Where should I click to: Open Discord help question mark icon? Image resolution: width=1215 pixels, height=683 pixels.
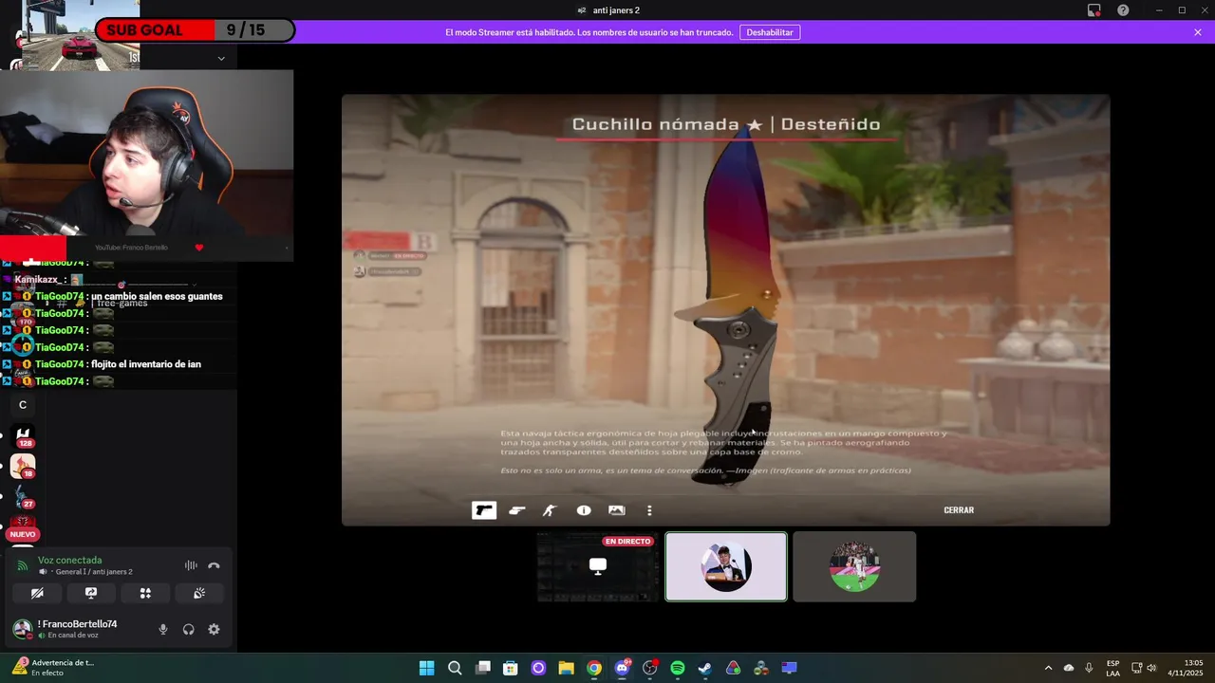coord(1123,10)
